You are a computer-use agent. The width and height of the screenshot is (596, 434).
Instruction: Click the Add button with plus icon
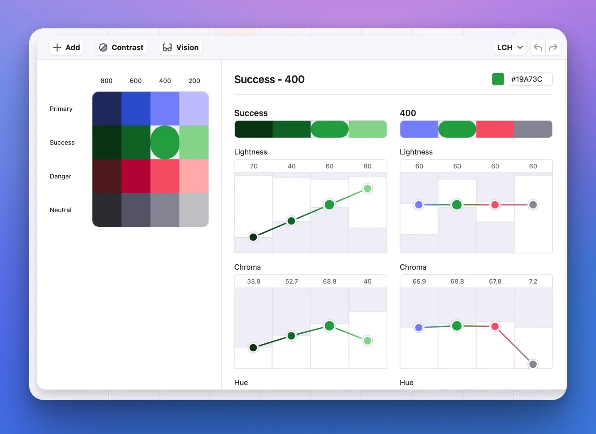pyautogui.click(x=67, y=48)
